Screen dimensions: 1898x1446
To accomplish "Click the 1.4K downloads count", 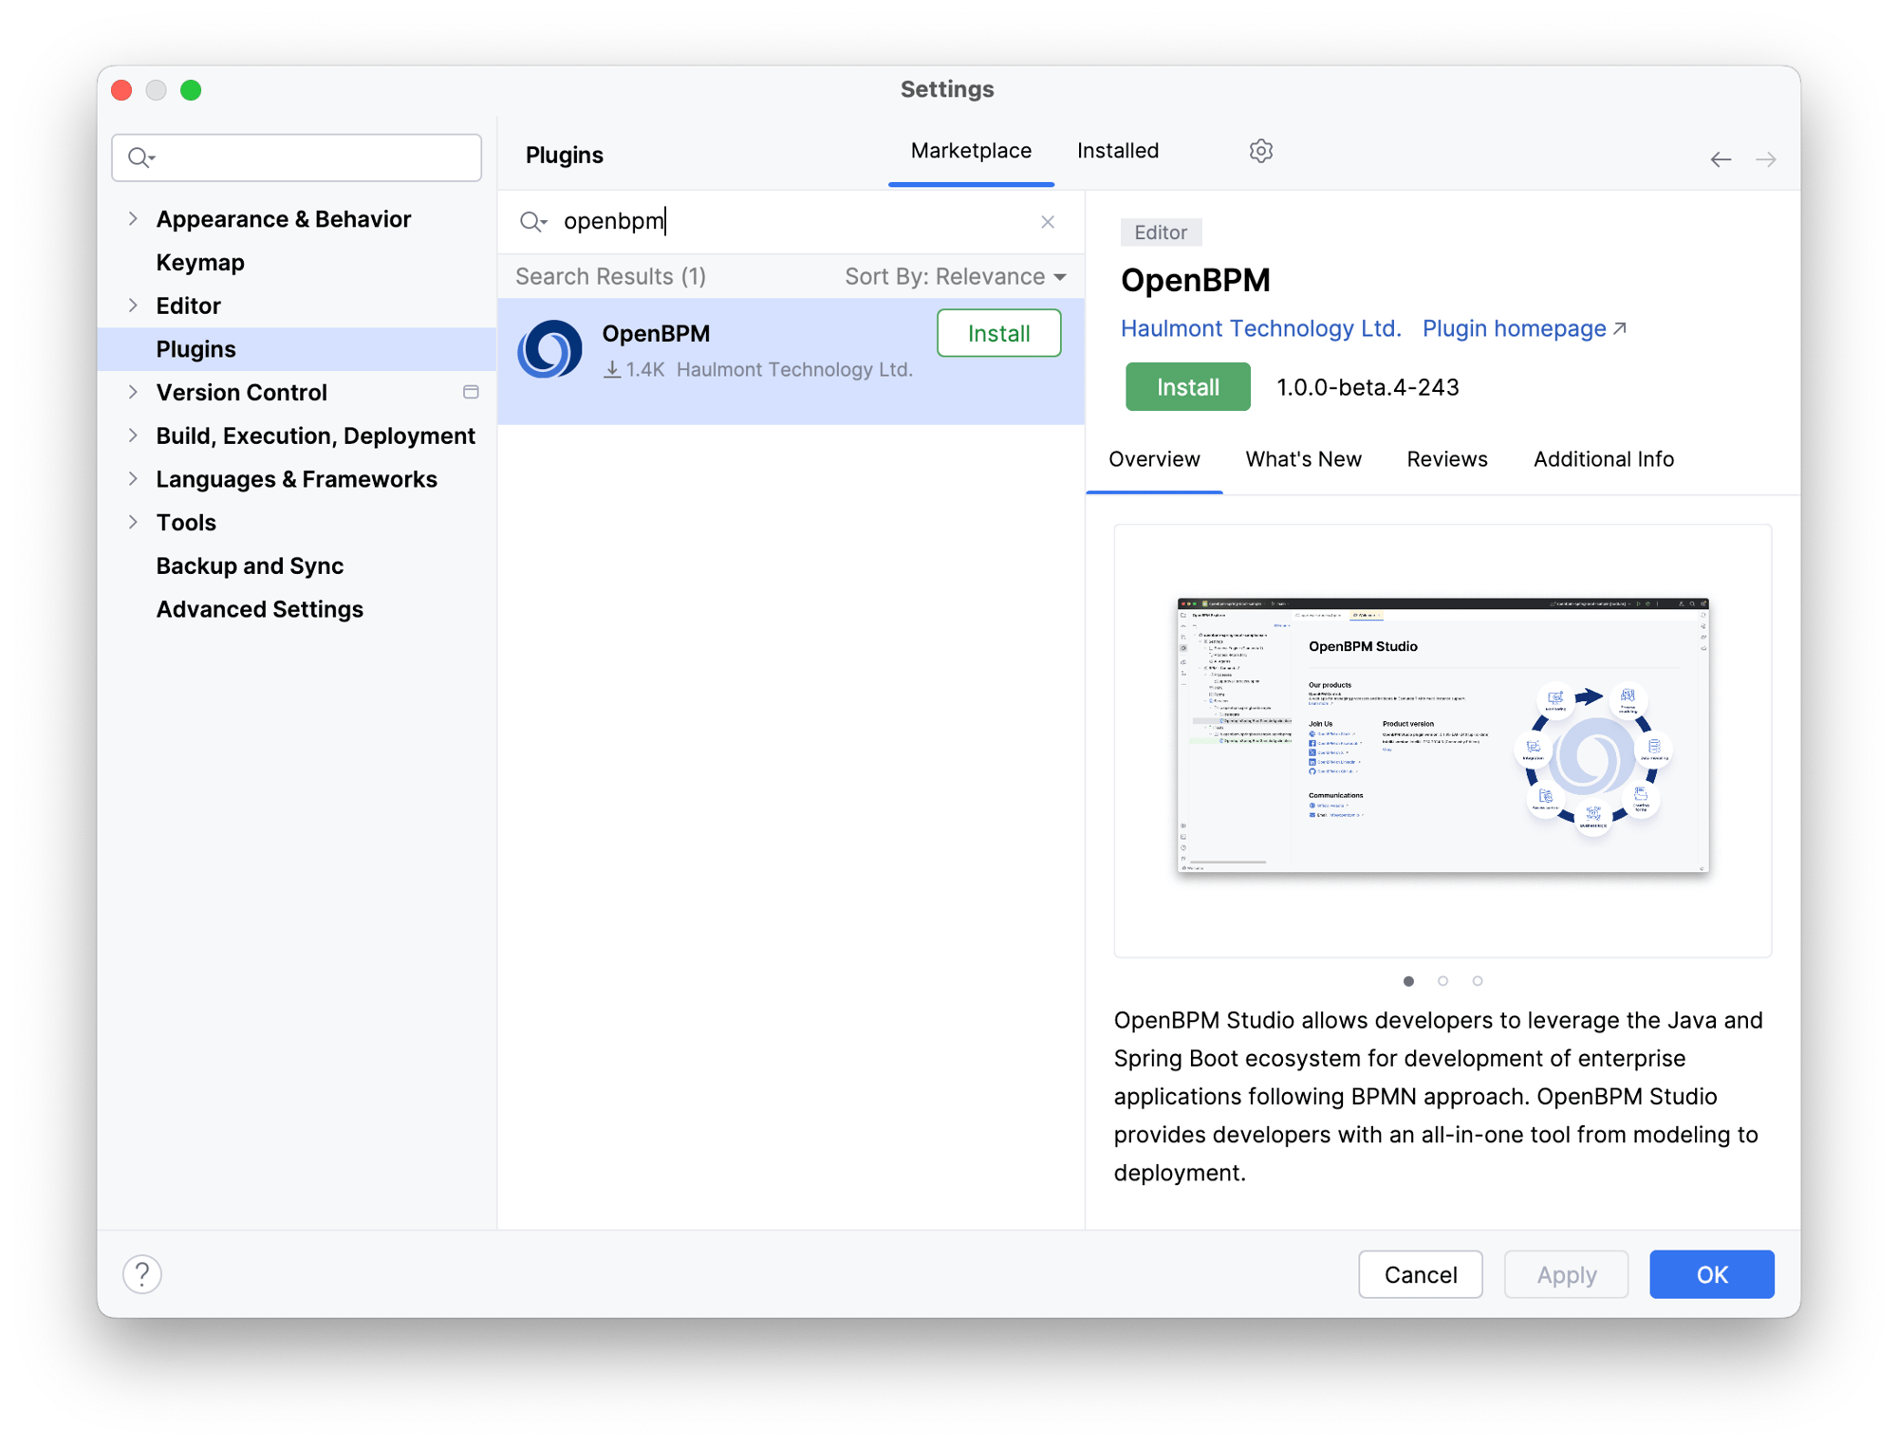I will point(634,369).
